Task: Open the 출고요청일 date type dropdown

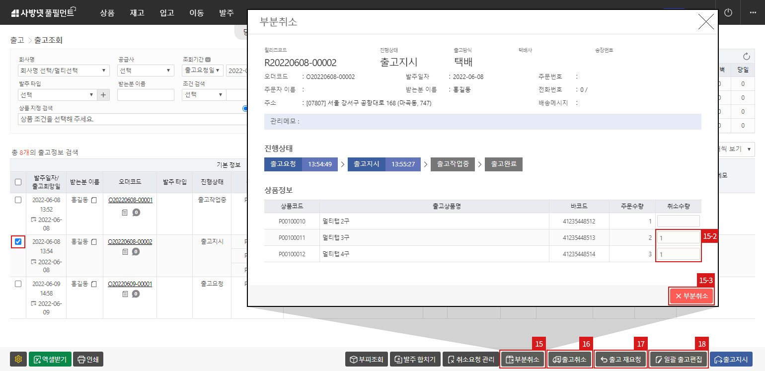Action: (204, 70)
